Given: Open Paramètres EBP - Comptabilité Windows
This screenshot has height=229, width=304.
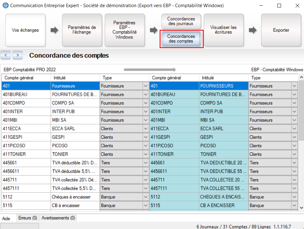Looking at the screenshot, I should pyautogui.click(x=125, y=30).
